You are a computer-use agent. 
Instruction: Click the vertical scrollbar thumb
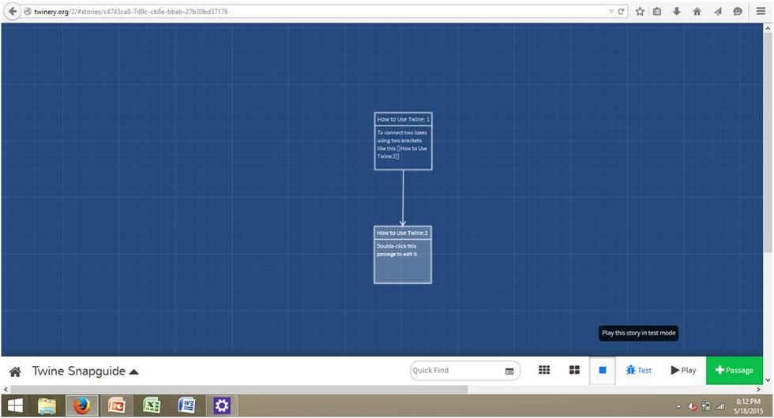point(768,143)
